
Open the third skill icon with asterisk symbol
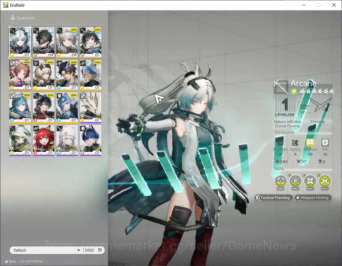click(310, 181)
